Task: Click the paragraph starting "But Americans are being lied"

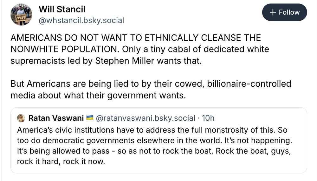Action: pos(151,84)
